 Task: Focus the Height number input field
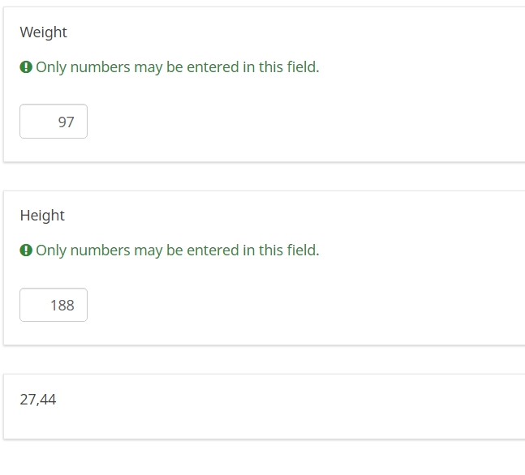click(54, 305)
